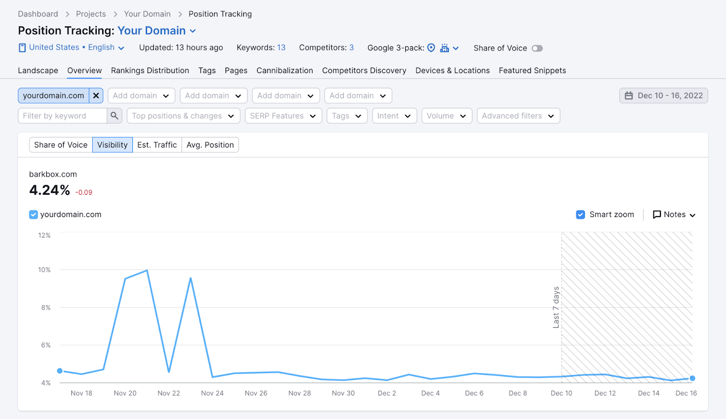The width and height of the screenshot is (726, 419).
Task: Open the Notes speech bubble icon
Action: pyautogui.click(x=657, y=214)
